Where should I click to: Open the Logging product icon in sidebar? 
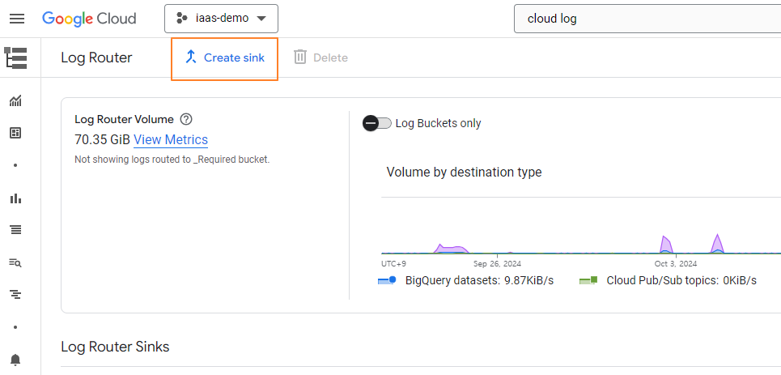[15, 58]
